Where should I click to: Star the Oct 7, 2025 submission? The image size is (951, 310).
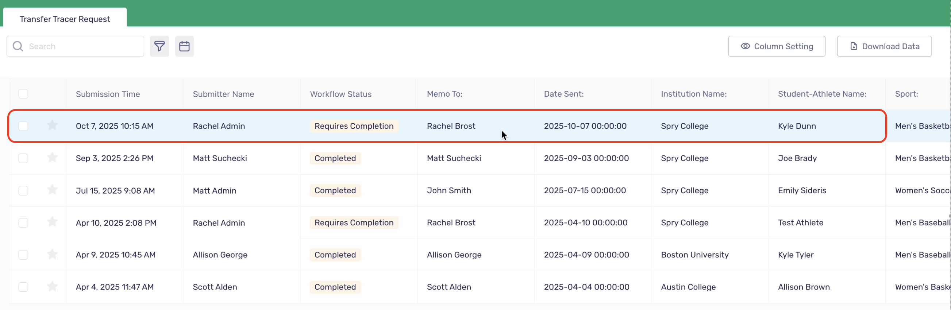[x=53, y=125]
